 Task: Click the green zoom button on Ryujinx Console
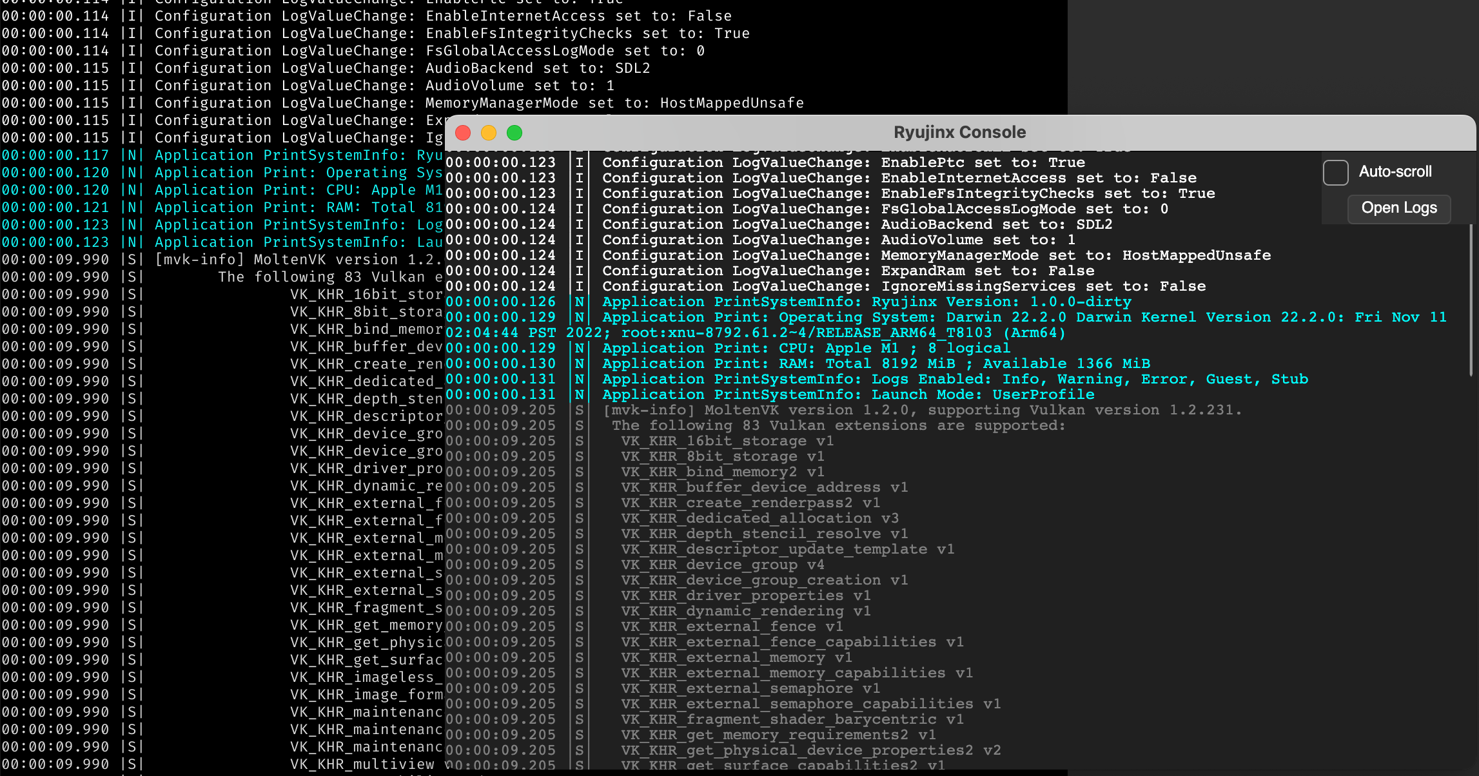point(514,132)
